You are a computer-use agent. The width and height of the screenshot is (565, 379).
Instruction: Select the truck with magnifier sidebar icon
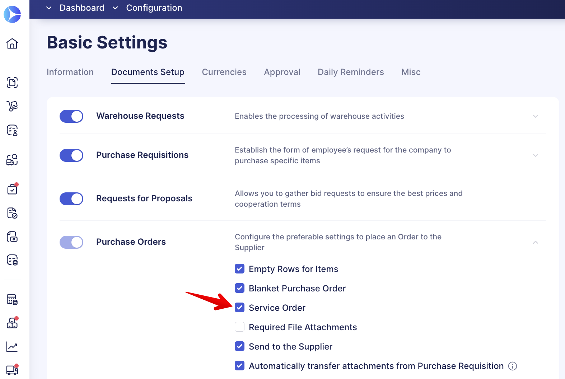coord(12,160)
